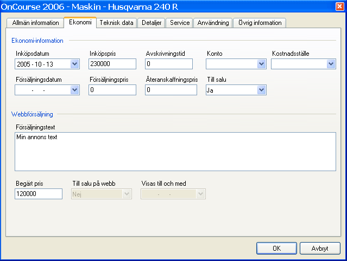Viewport: 347px width, 261px height.
Task: Confirm with the OK button
Action: 276,248
